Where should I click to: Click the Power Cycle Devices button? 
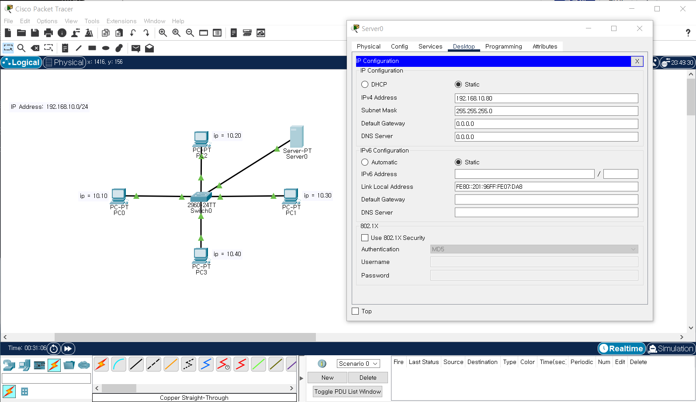(x=54, y=349)
